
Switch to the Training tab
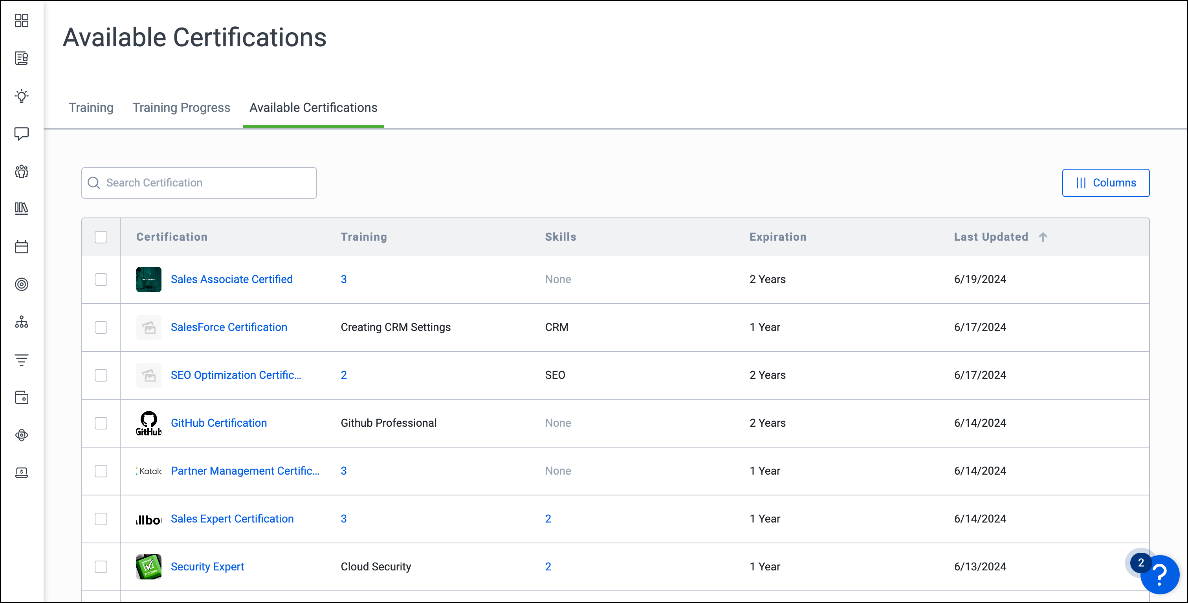pos(91,108)
